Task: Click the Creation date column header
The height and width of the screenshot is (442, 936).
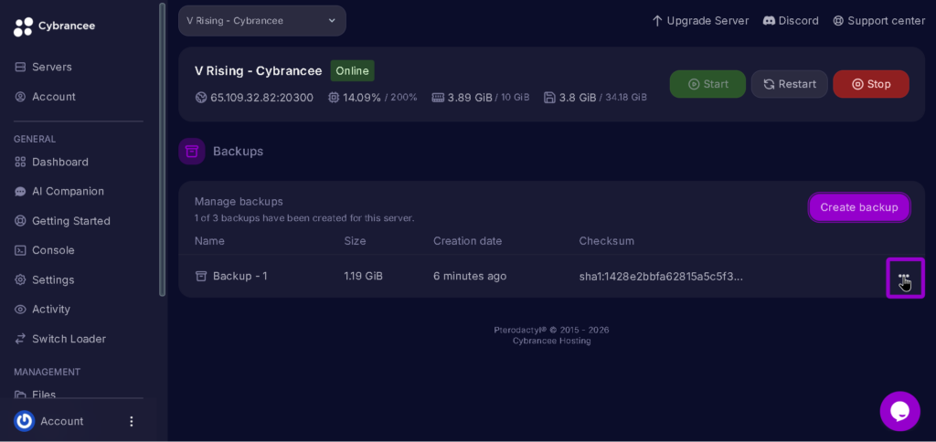Action: click(467, 241)
